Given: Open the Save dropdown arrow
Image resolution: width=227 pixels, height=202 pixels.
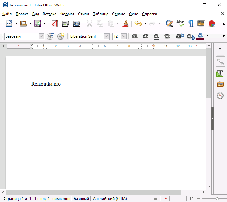Looking at the screenshot, I should point(45,24).
